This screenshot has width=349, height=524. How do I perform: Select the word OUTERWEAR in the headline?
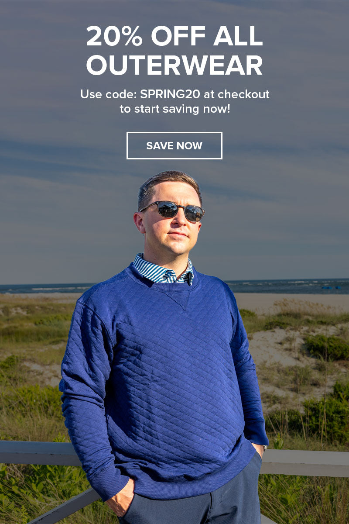pos(174,65)
